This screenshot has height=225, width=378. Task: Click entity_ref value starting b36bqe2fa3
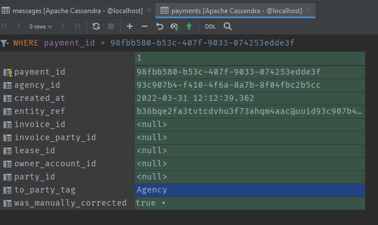tap(250, 112)
